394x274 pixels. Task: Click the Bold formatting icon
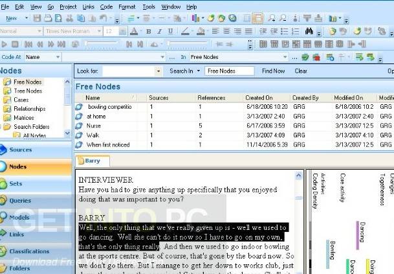pyautogui.click(x=149, y=32)
